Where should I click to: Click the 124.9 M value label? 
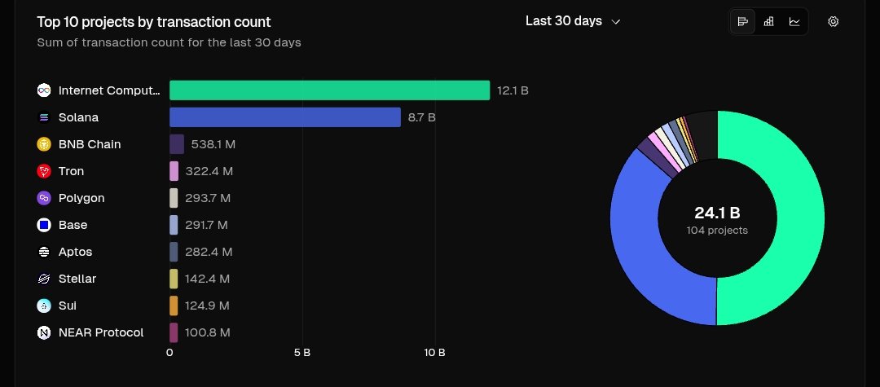[x=207, y=306]
